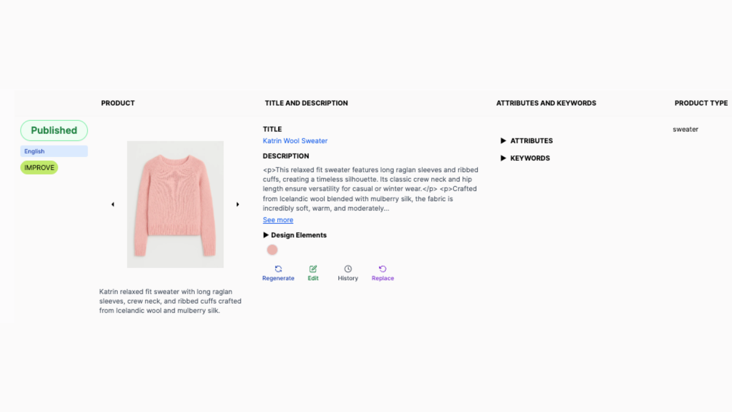Click the left arrow to view previous image
Image resolution: width=732 pixels, height=412 pixels.
(113, 204)
